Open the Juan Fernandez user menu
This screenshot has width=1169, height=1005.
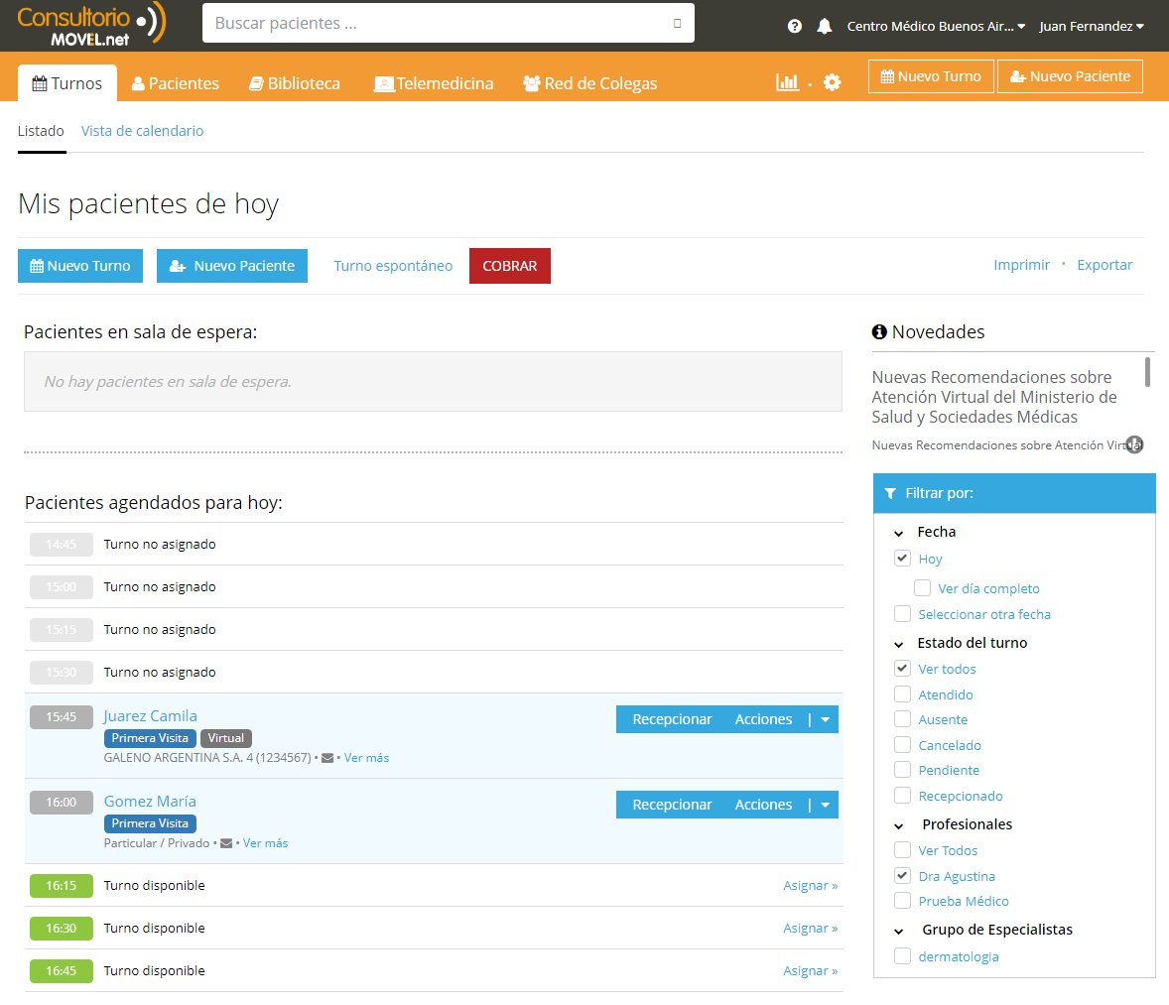coord(1092,26)
